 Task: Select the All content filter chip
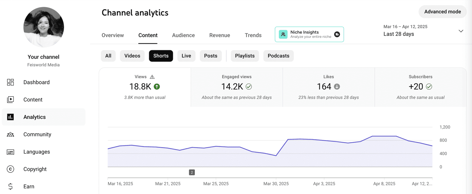[x=108, y=56]
